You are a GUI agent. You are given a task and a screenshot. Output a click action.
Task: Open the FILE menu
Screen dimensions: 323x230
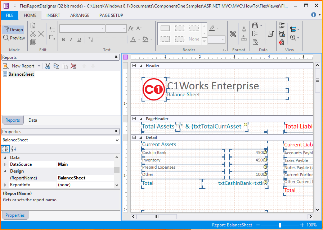[9, 15]
